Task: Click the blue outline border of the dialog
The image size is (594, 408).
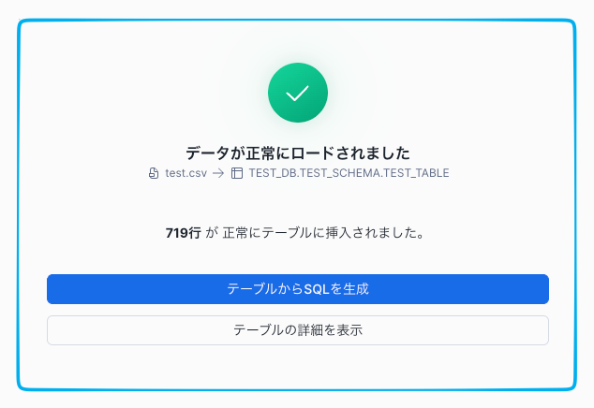Action: (x=19, y=206)
